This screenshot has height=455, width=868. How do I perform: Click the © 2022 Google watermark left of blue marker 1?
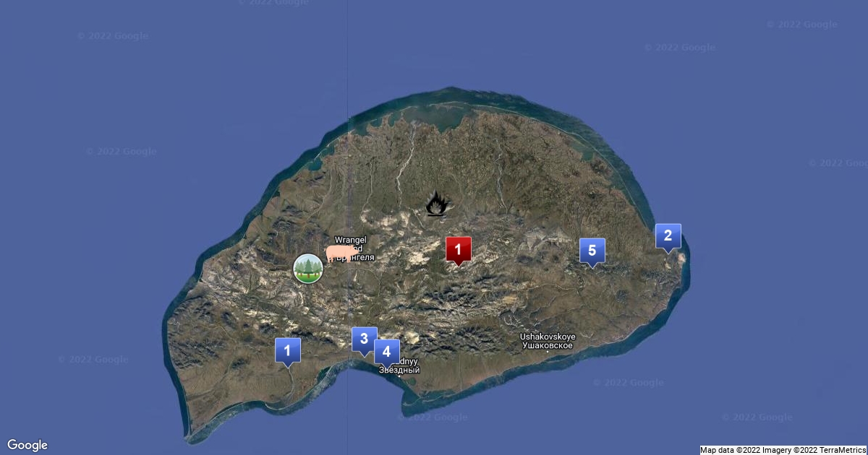93,360
